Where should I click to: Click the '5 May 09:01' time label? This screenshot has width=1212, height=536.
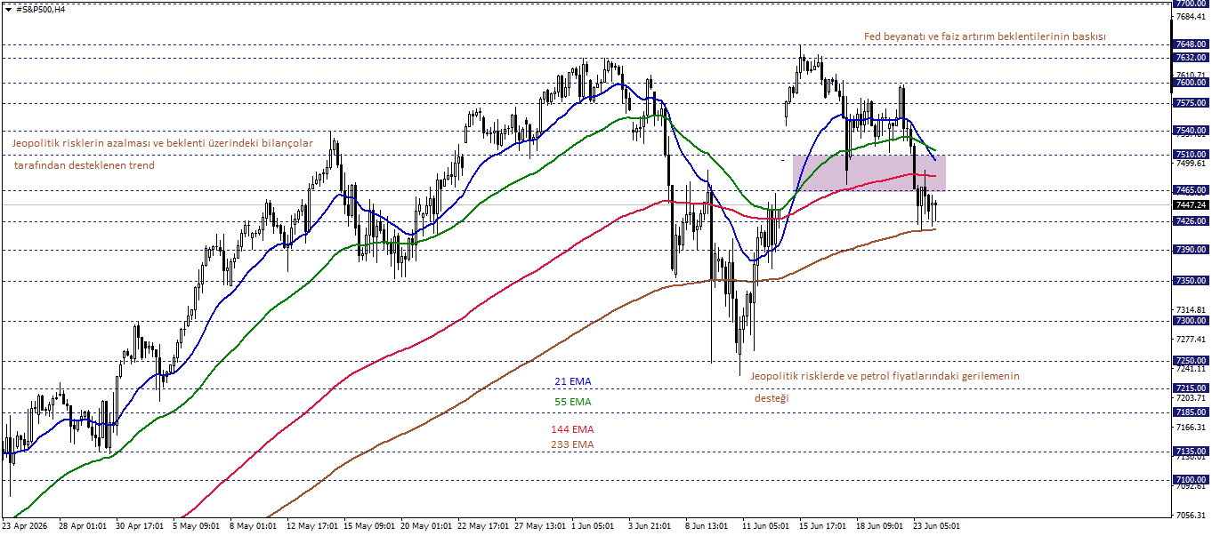click(198, 526)
